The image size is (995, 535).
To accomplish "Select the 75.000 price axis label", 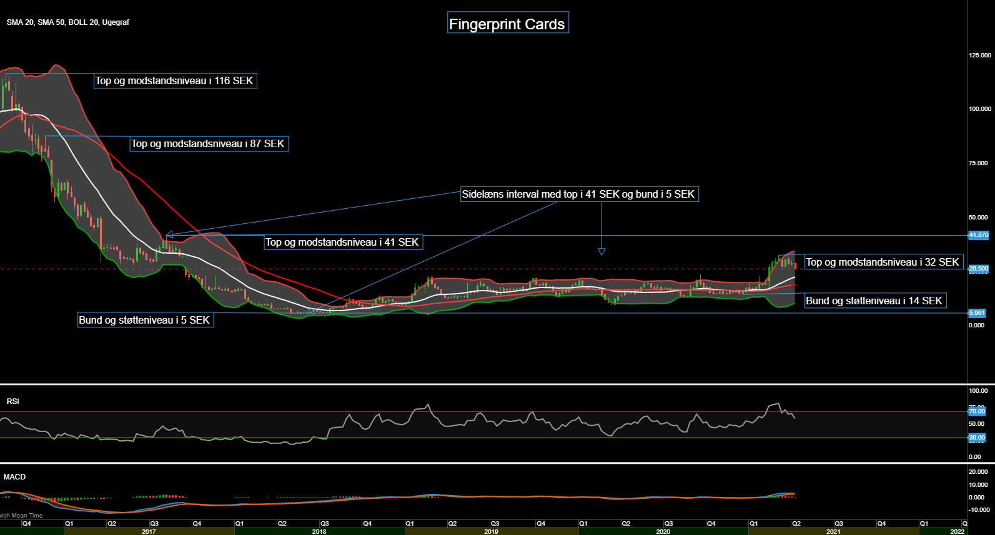I will coord(978,163).
